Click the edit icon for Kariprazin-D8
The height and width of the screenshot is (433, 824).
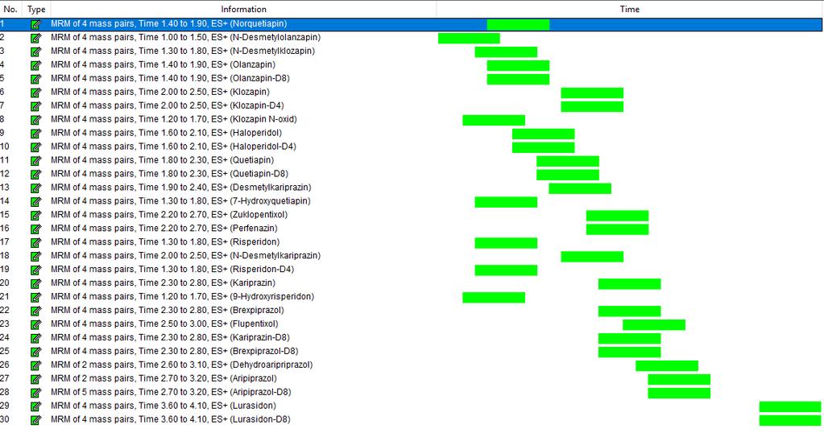click(x=35, y=338)
